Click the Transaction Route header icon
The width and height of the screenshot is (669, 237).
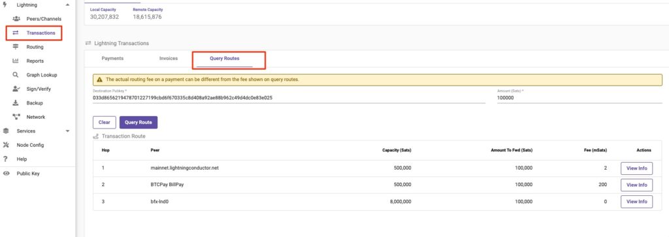96,136
